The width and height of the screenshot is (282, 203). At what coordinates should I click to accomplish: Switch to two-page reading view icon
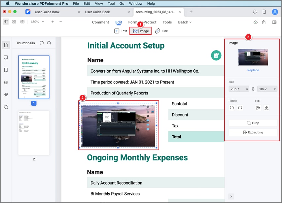click(x=22, y=22)
